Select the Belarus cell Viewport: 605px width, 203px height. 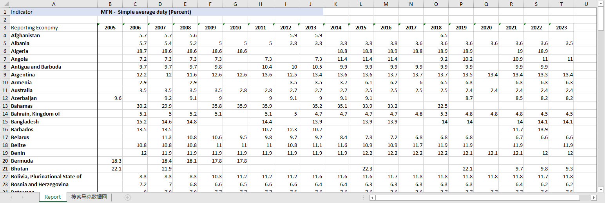[x=53, y=137]
